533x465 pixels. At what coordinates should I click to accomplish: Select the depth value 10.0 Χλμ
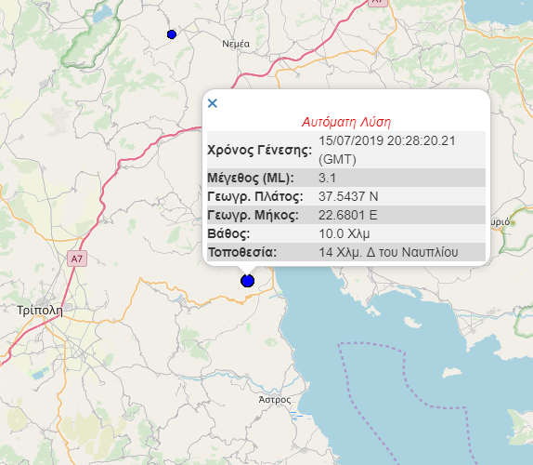[344, 233]
